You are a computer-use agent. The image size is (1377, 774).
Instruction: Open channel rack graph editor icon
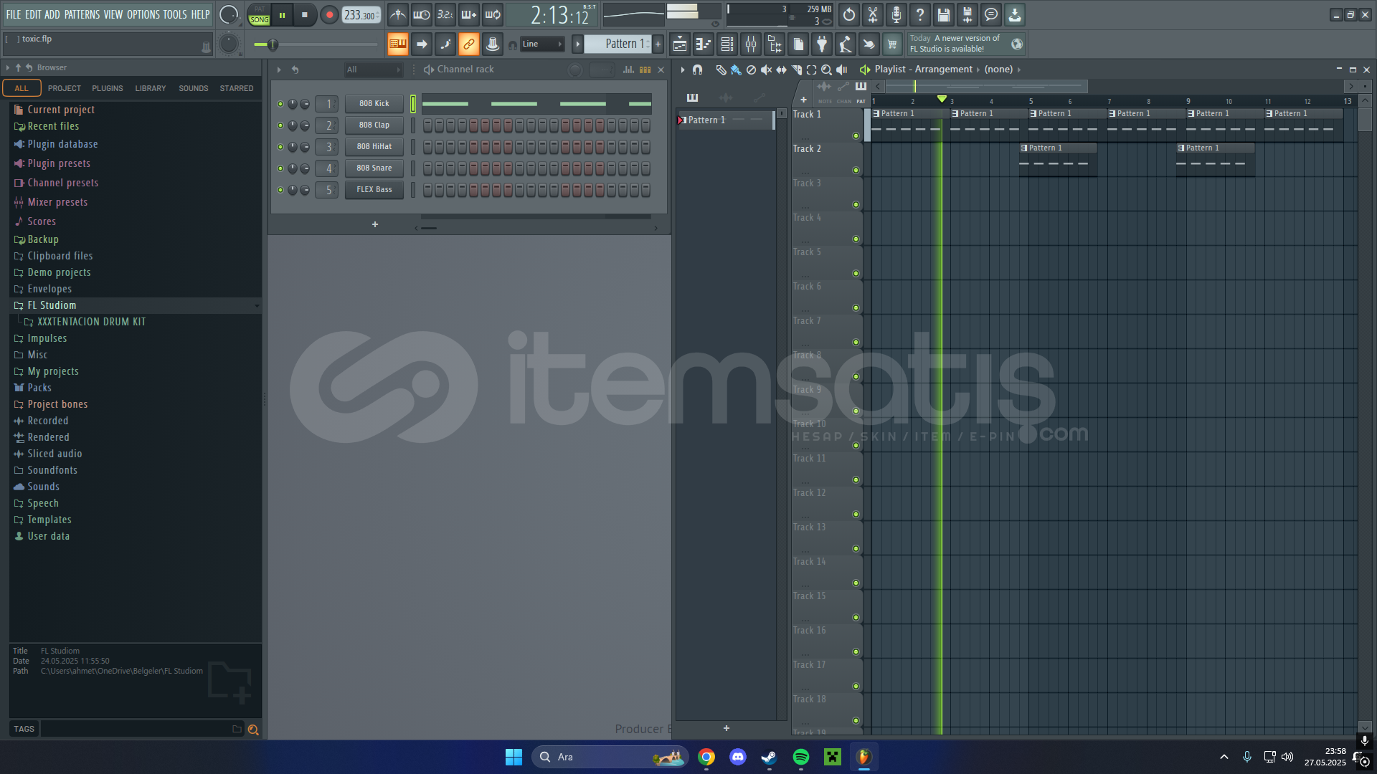point(628,70)
